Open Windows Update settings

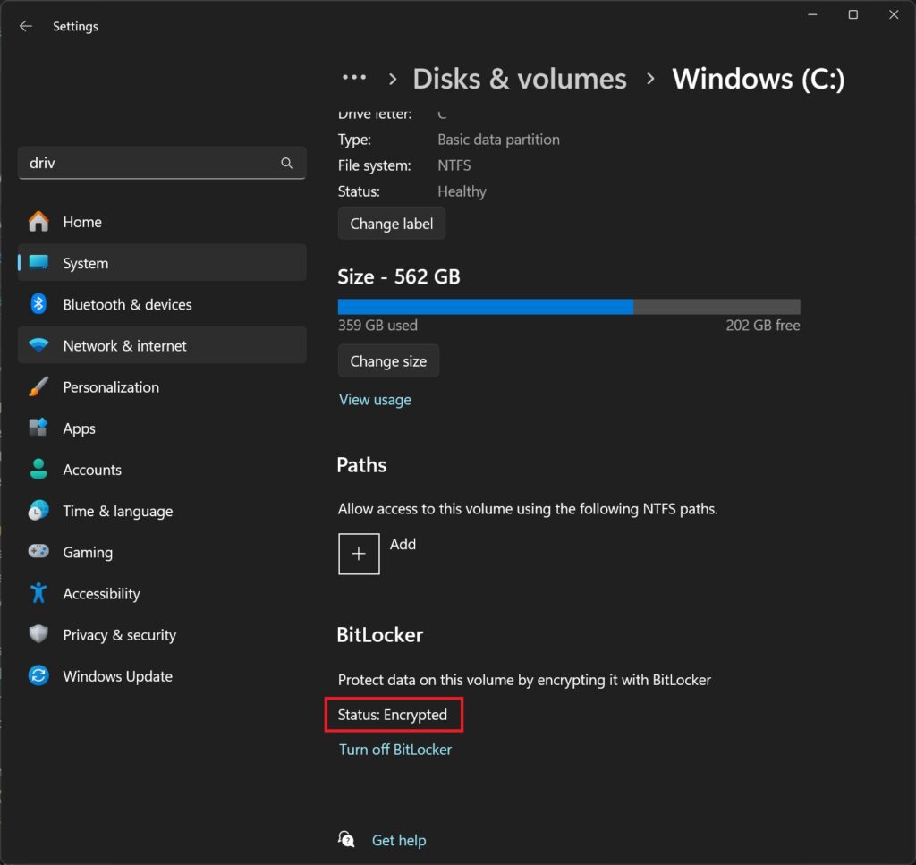click(117, 675)
